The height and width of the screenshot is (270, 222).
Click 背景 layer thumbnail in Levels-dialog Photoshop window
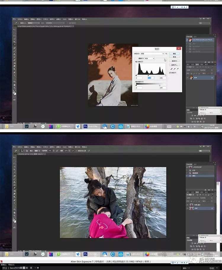(191, 77)
